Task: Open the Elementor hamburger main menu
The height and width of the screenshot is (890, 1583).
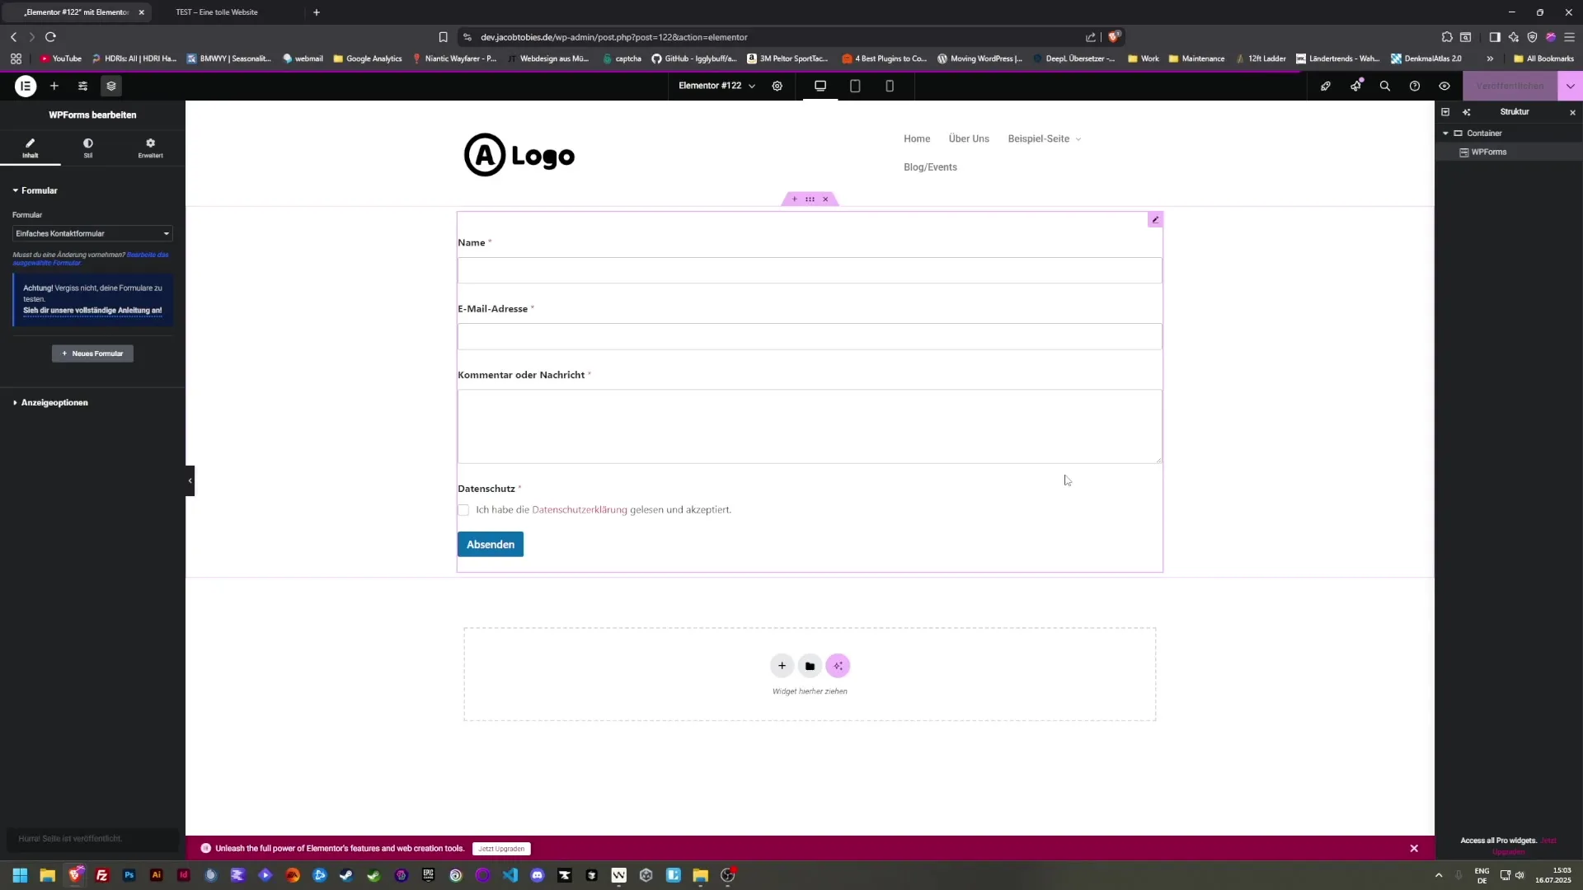Action: coord(26,86)
